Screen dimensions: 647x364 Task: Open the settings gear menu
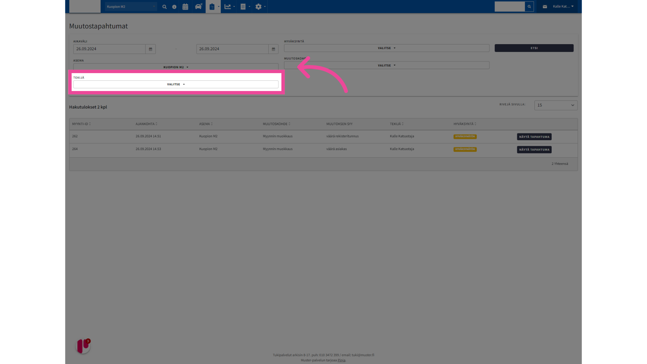(260, 6)
